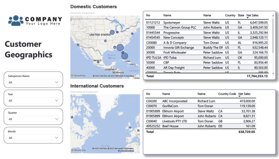Click the Microsoft Bing logo on the domestic map

click(x=78, y=75)
